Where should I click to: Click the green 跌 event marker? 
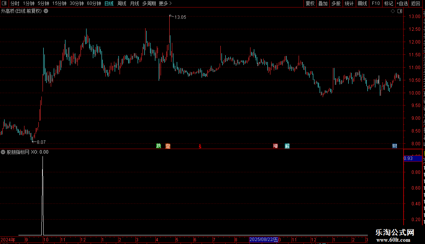click(x=159, y=146)
